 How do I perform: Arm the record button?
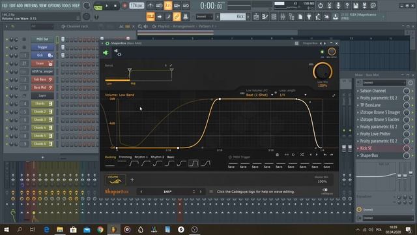124,6
